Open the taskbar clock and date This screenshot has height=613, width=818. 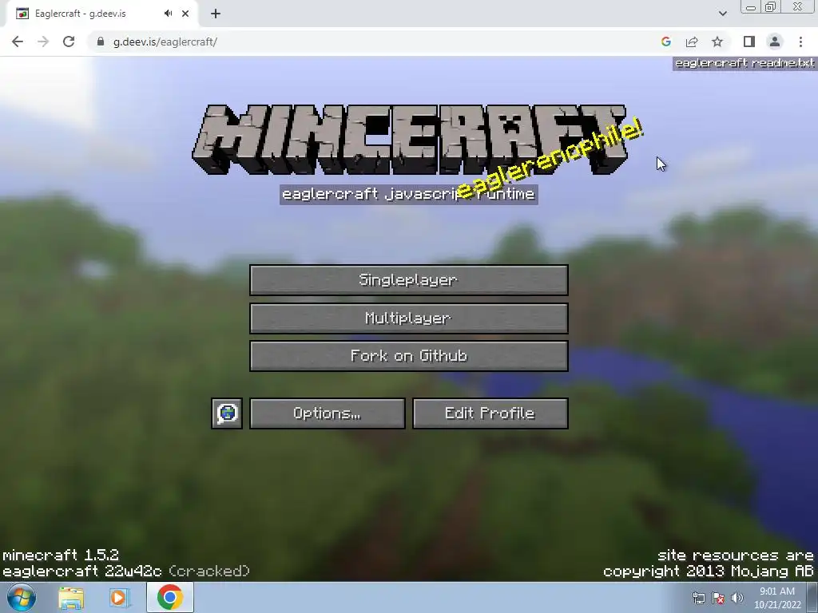pyautogui.click(x=776, y=598)
